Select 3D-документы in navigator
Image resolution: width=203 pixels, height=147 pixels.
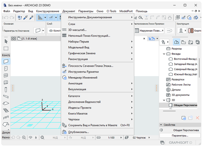(178, 95)
